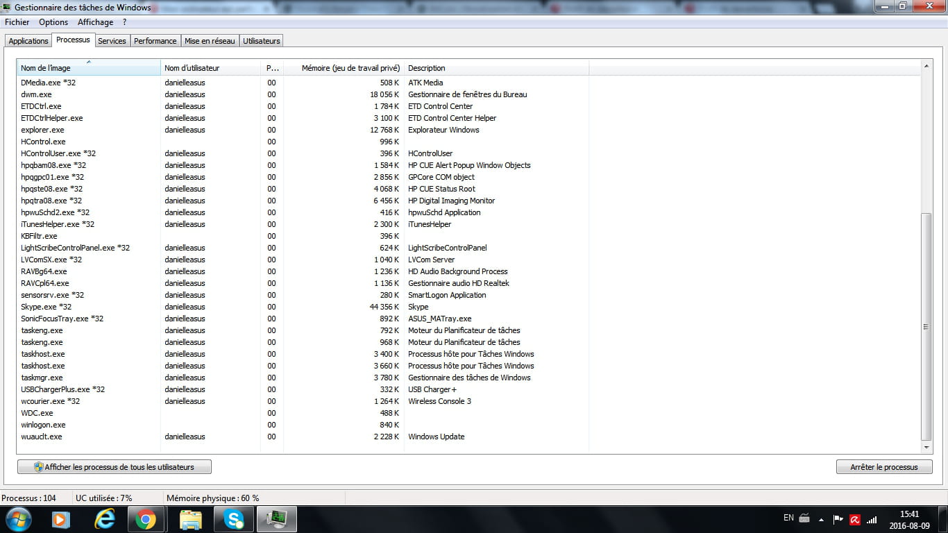Select the KBFiltr.exe process
Screen dimensions: 948x533
point(303,236)
